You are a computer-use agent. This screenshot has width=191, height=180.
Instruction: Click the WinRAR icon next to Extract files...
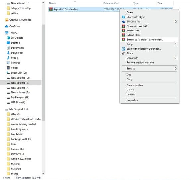(123, 30)
